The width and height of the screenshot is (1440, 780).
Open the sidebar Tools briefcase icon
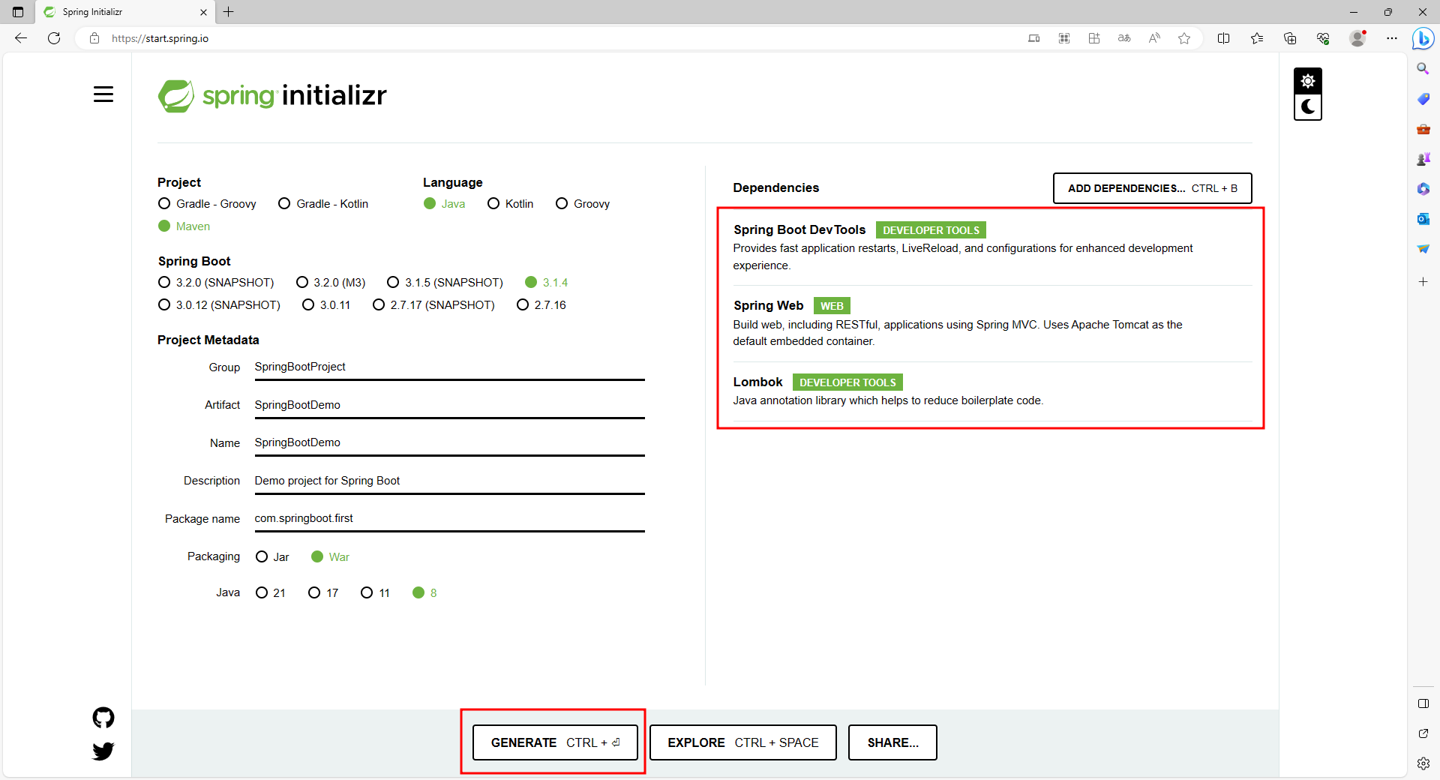point(1423,129)
